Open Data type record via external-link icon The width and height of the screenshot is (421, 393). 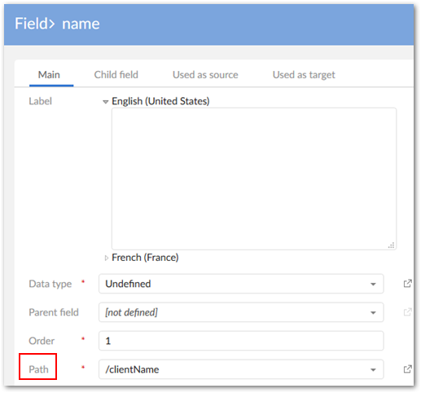407,284
